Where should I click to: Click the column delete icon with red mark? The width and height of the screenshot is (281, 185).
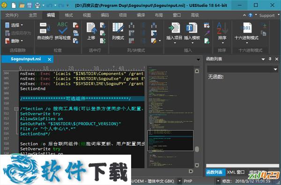(132, 41)
